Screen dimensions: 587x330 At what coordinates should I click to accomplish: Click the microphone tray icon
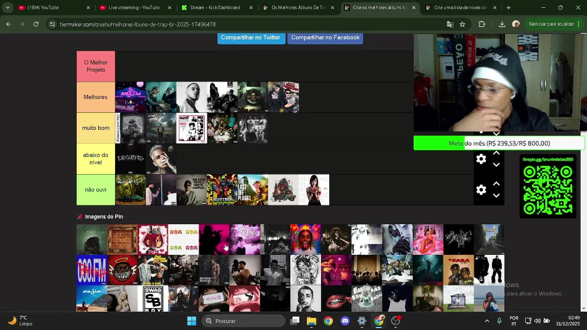tap(499, 321)
